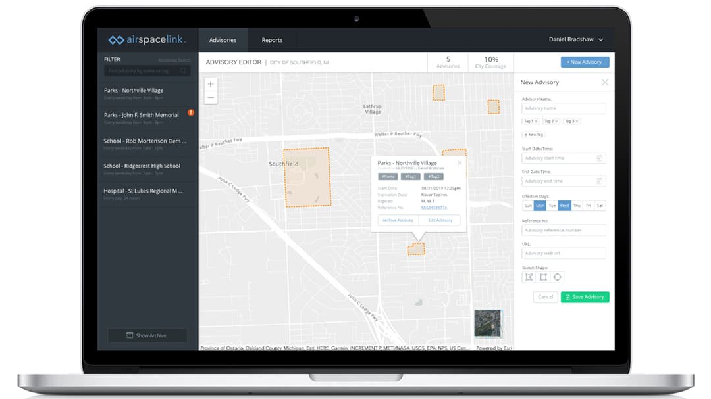Click Show Archive button
This screenshot has height=399, width=711.
pos(147,335)
